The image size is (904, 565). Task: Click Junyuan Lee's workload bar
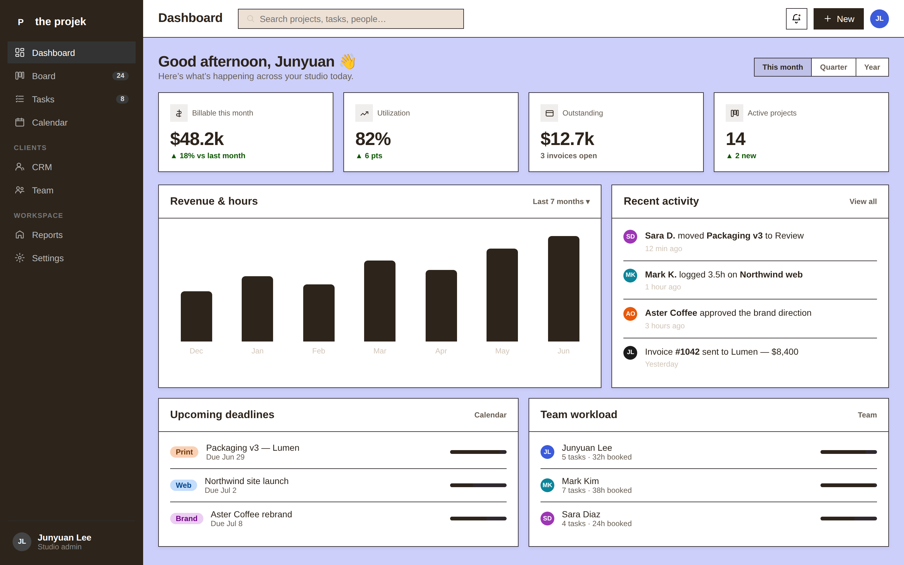[x=848, y=452]
